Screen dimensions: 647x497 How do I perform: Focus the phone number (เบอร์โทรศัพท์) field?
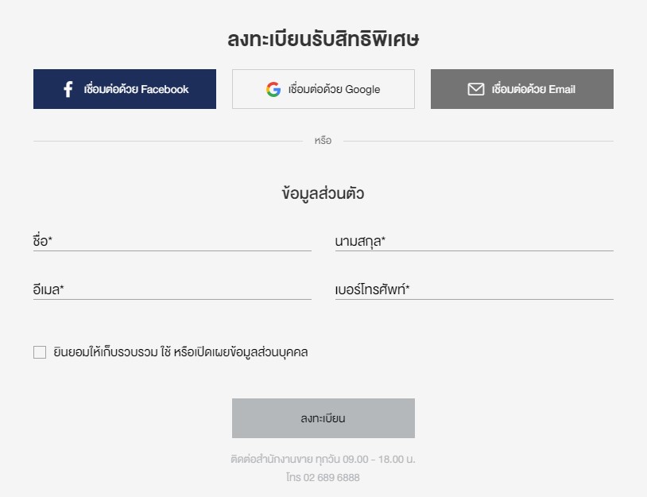(x=474, y=289)
